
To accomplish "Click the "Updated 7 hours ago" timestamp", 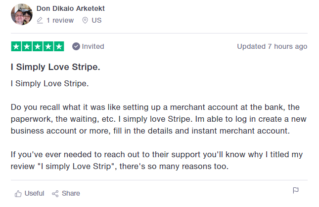I will click(272, 46).
